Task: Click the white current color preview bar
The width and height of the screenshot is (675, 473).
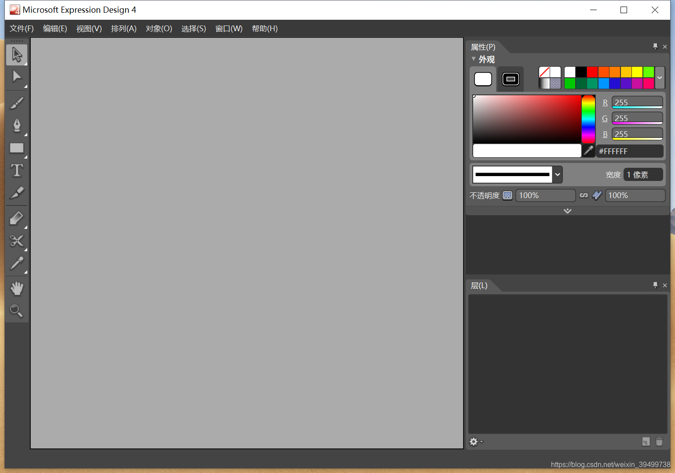Action: pyautogui.click(x=527, y=151)
